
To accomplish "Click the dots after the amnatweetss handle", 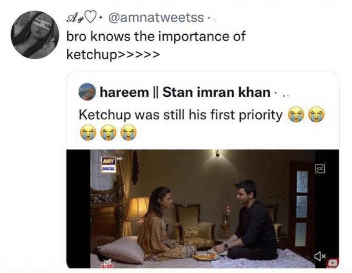I will coord(211,18).
